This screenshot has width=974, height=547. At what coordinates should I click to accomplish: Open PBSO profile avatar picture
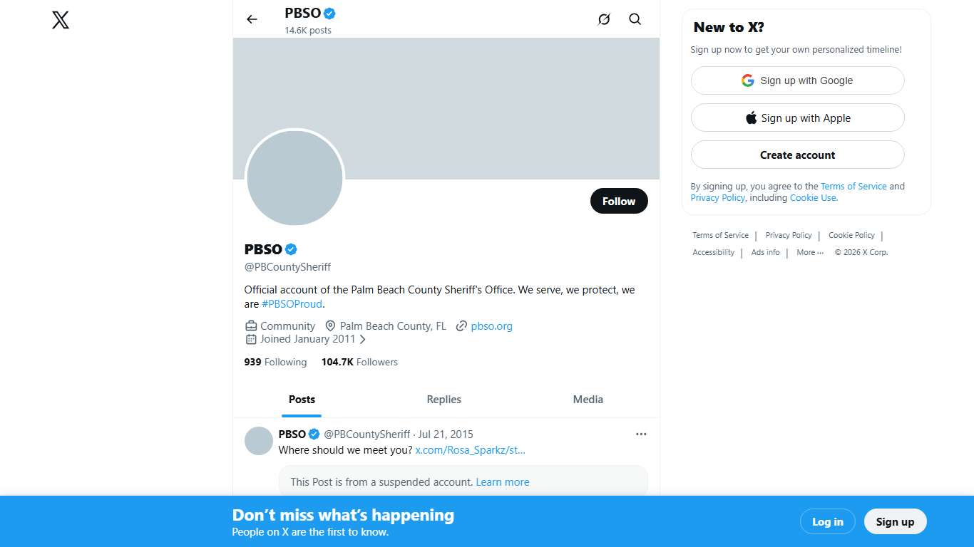294,178
